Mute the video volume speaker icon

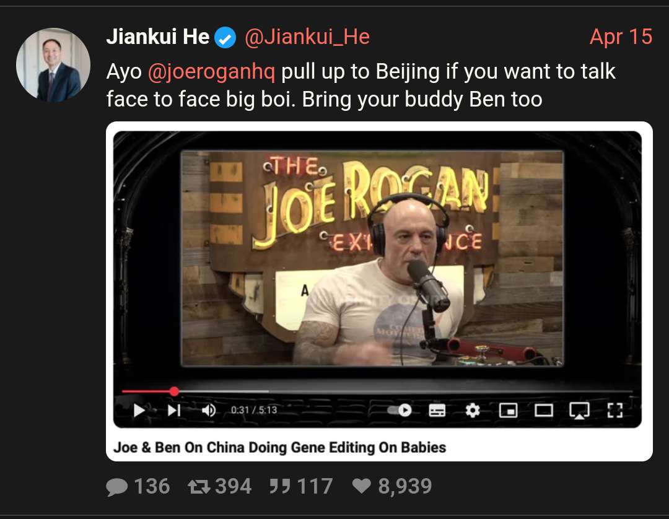pos(209,410)
